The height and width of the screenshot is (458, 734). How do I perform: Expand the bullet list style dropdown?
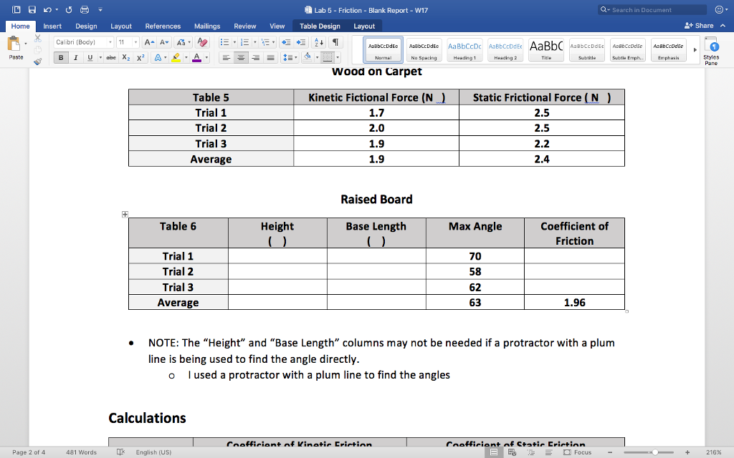point(233,42)
